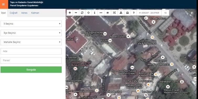Viewport: 198px width, 99px height.
Task: Click Hagia Sophia Hotel lodging marker
Action: click(105, 34)
